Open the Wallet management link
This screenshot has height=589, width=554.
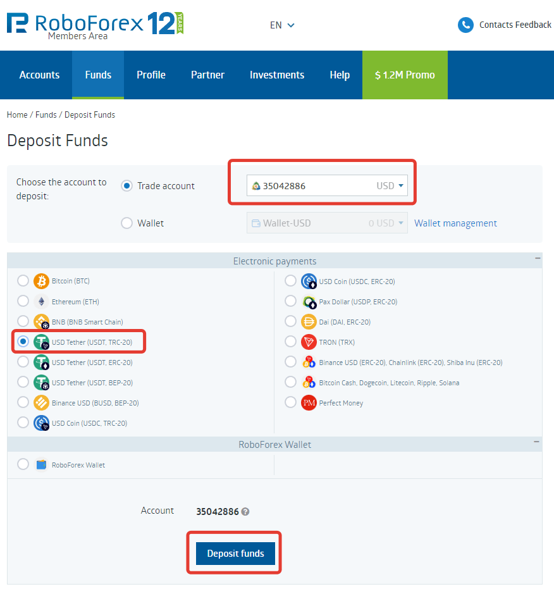tap(455, 223)
